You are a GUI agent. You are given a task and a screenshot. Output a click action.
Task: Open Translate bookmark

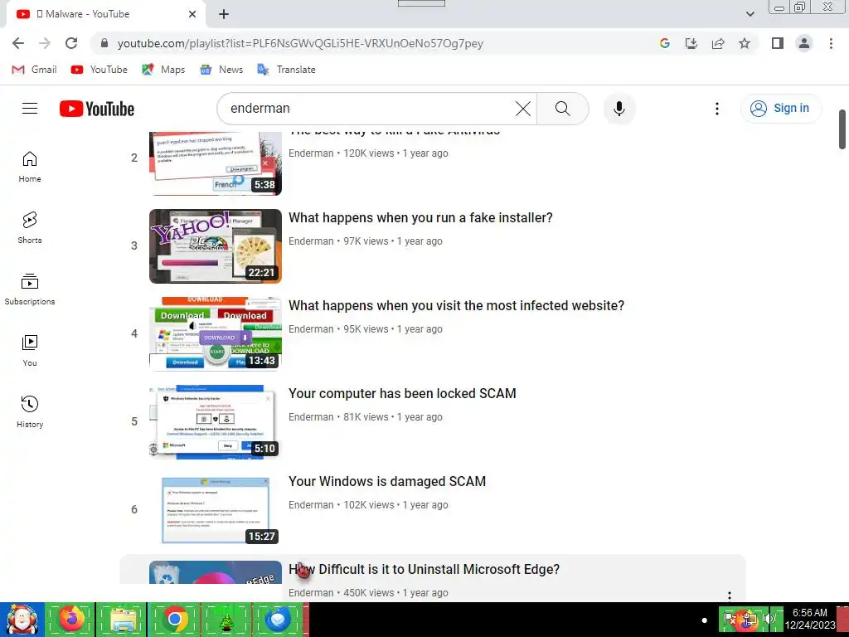[286, 70]
